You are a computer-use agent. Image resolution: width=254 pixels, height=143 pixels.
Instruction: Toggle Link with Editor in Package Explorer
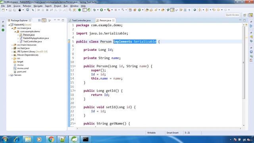(x=44, y=20)
